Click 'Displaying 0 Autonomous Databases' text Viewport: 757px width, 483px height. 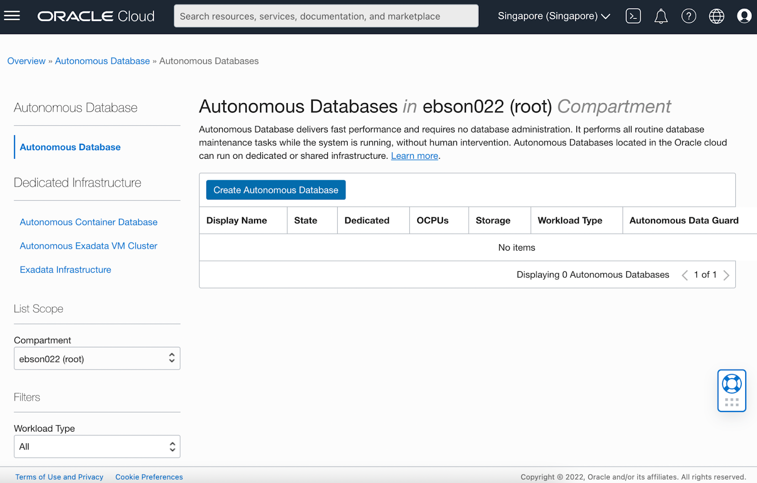coord(593,275)
